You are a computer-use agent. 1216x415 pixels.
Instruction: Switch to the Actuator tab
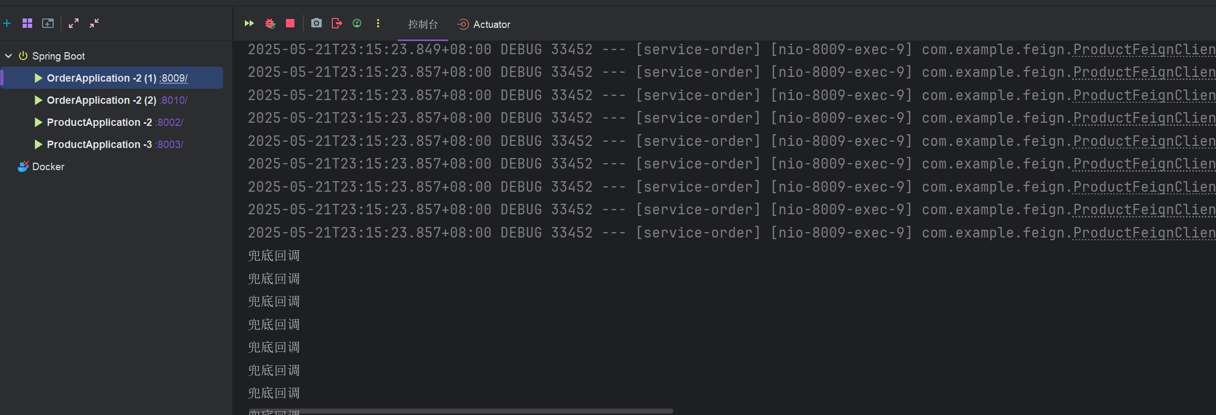(484, 24)
